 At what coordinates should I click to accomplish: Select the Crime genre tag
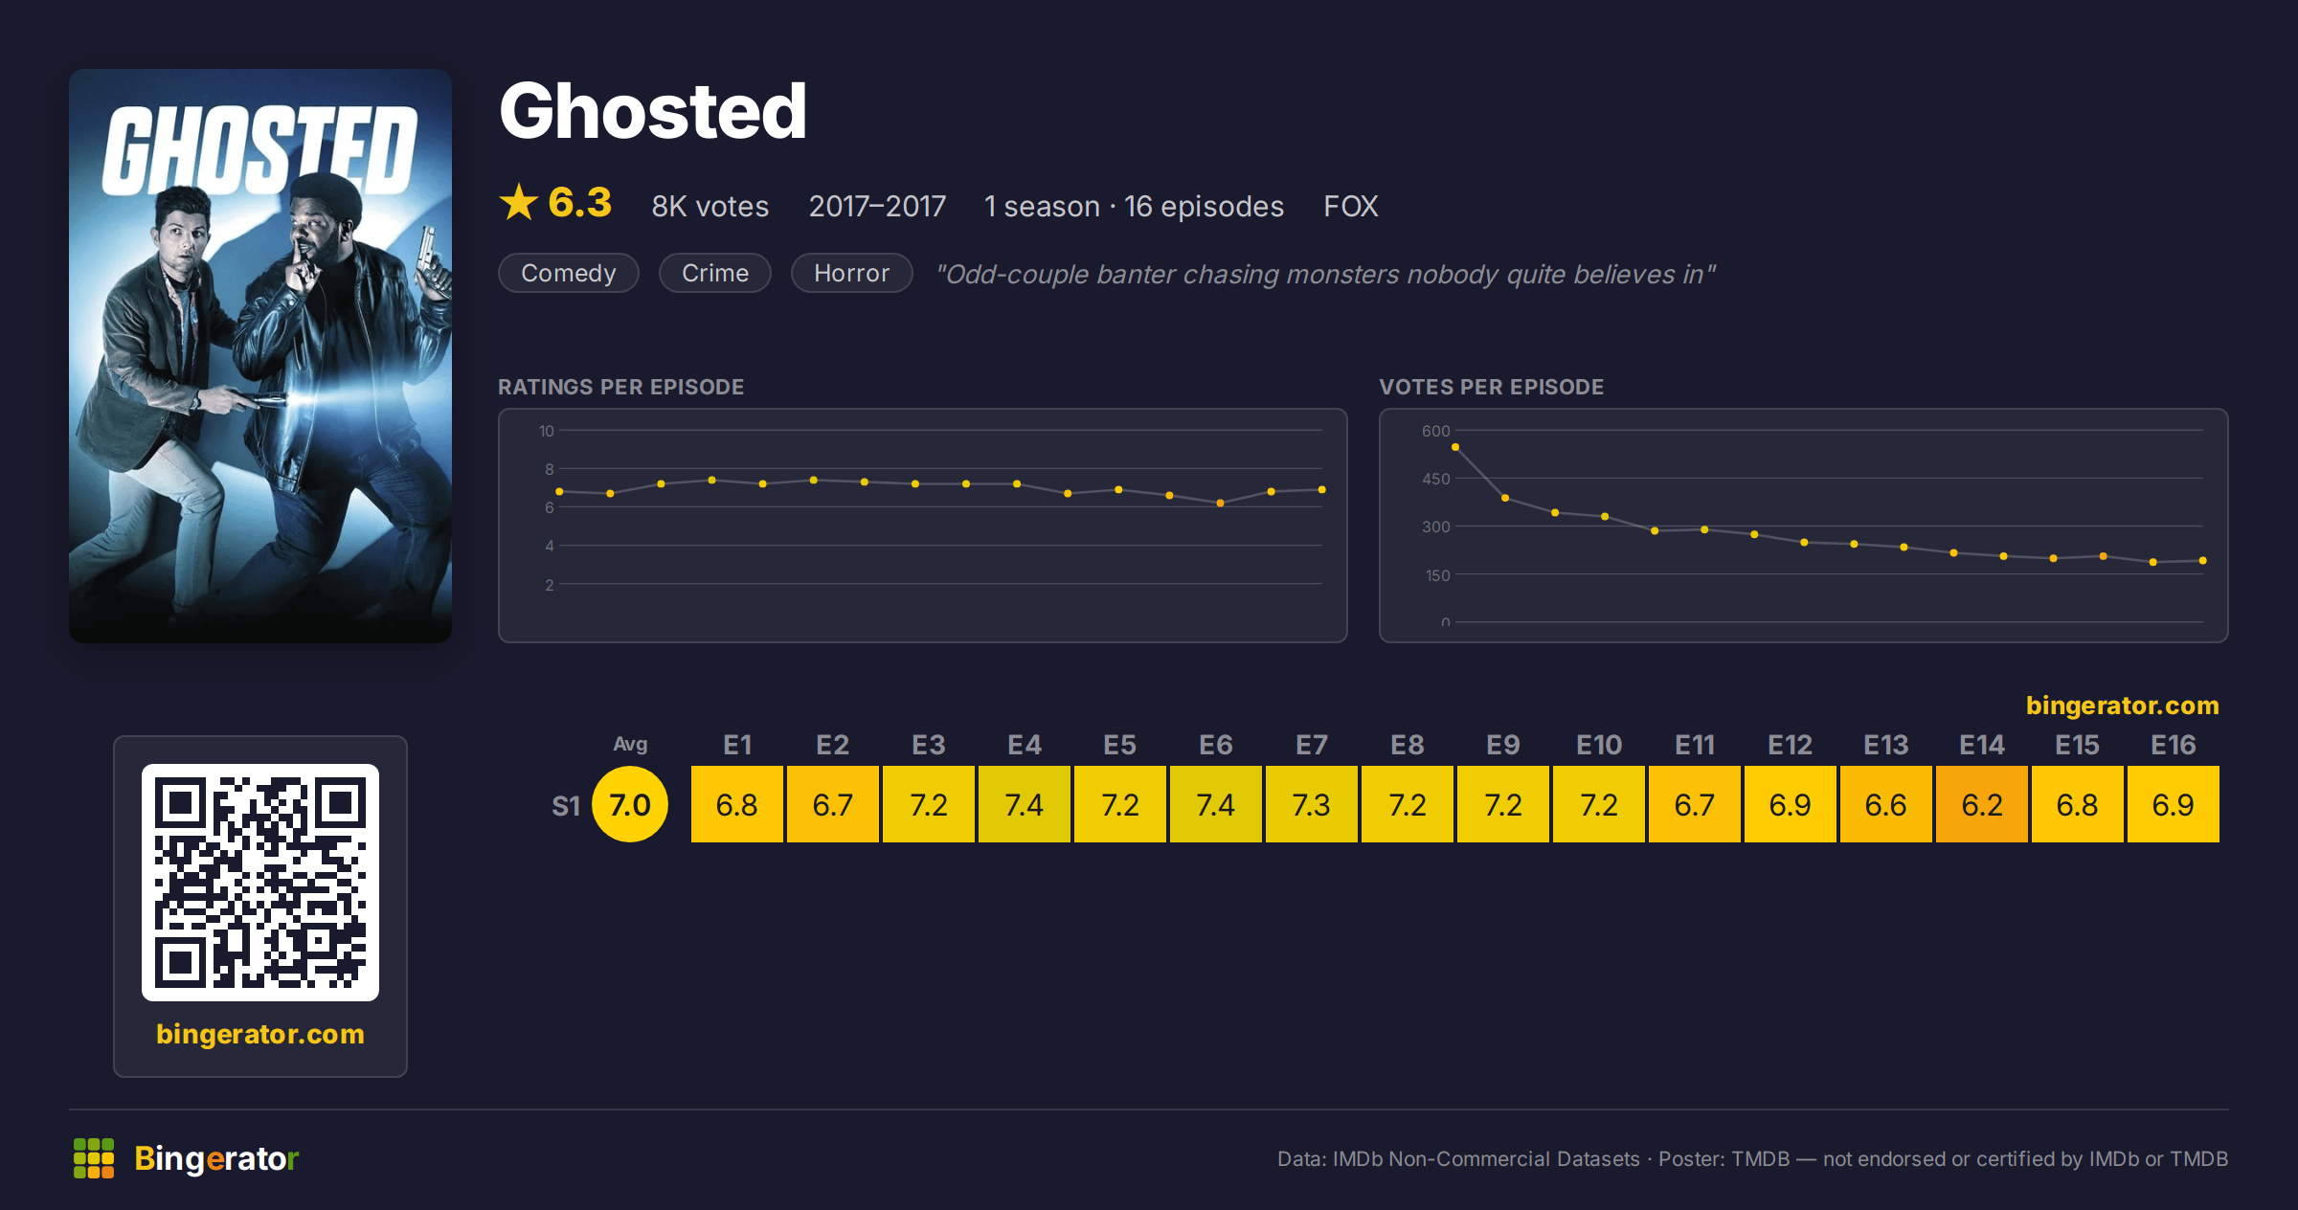[715, 274]
